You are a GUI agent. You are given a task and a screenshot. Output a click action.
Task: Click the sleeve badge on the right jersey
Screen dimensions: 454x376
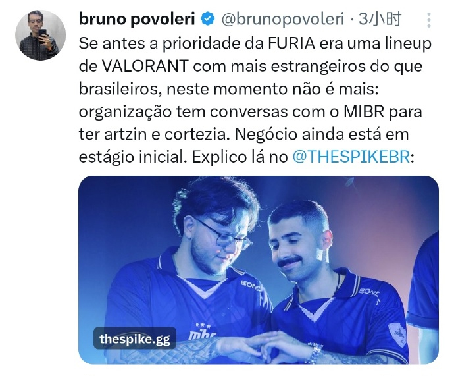pos(396,335)
